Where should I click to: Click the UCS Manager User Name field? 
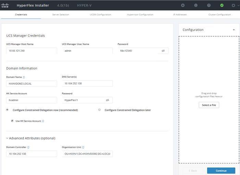(x=87, y=51)
